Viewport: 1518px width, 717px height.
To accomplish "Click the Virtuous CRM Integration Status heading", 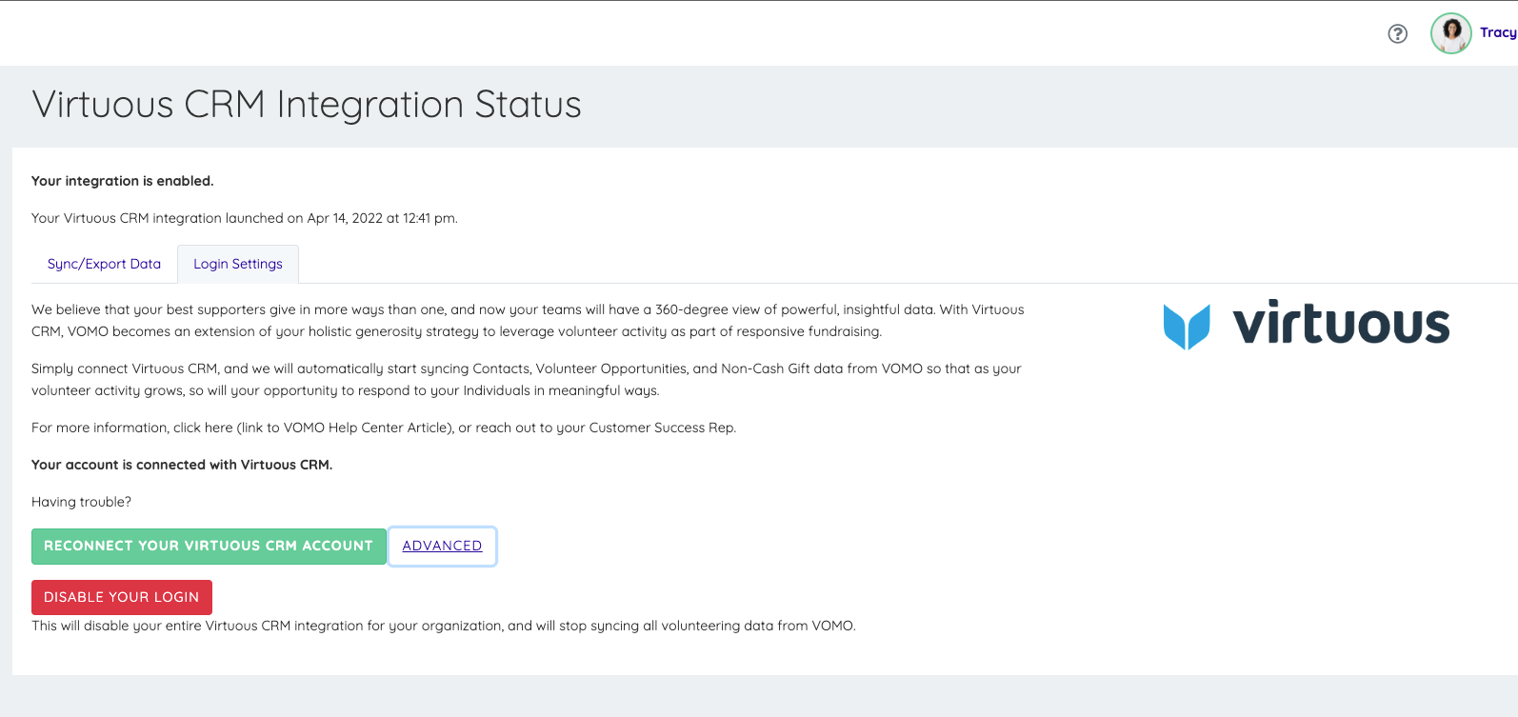I will coord(307,104).
